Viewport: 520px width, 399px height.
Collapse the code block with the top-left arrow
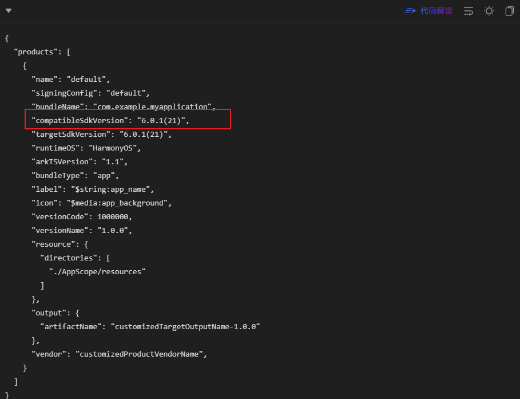(x=9, y=11)
